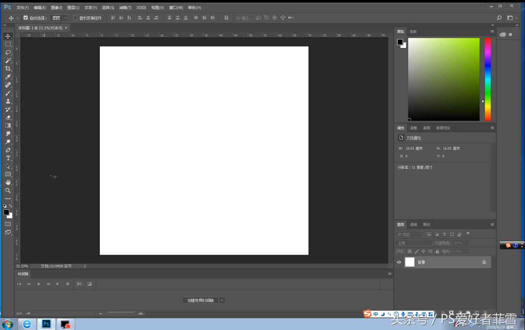Click the timeline zoom slider
Viewport: 525px width, 330px height.
click(121, 313)
